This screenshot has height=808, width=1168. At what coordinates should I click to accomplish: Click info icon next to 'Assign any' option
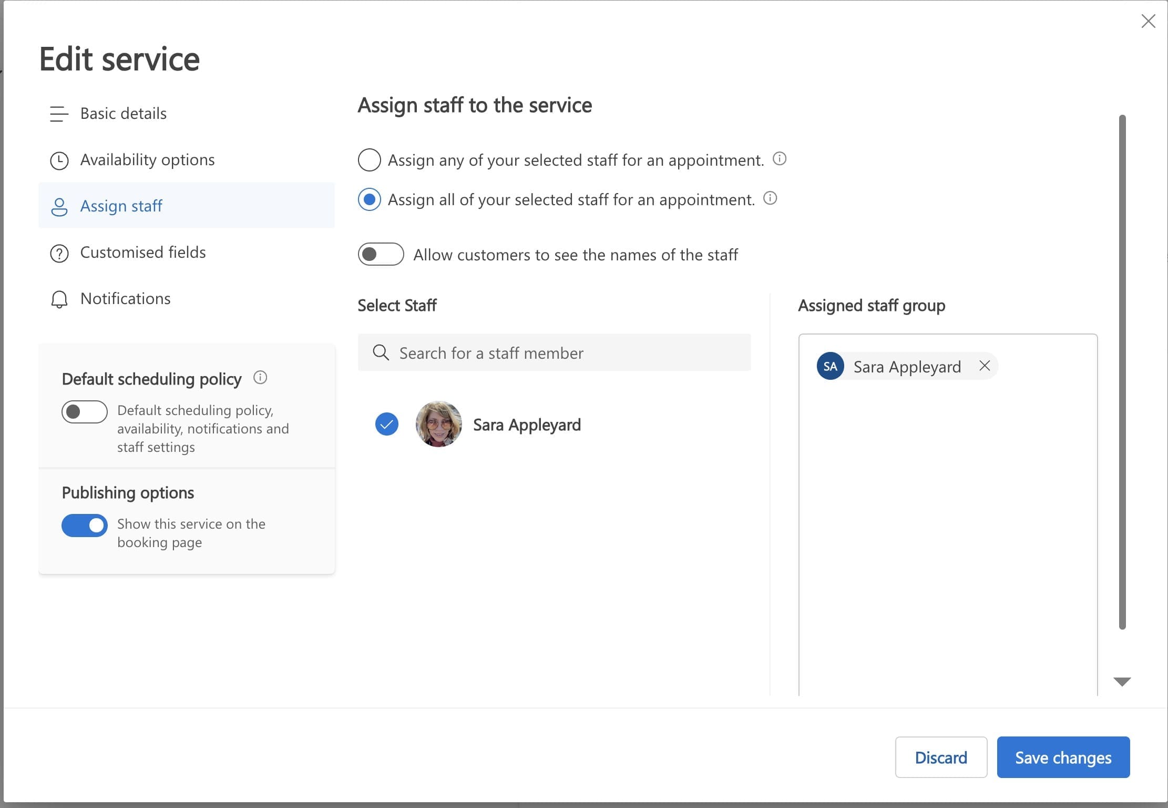point(780,159)
